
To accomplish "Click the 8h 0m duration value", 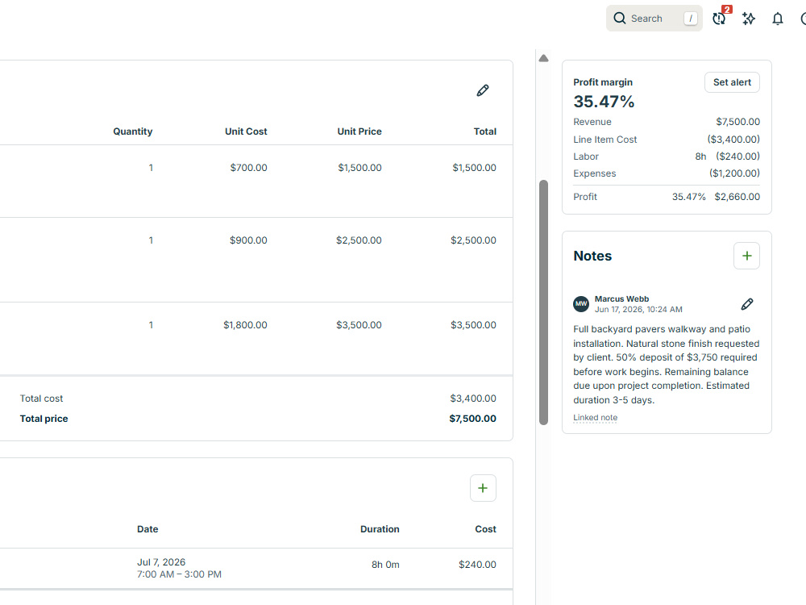I will (385, 565).
